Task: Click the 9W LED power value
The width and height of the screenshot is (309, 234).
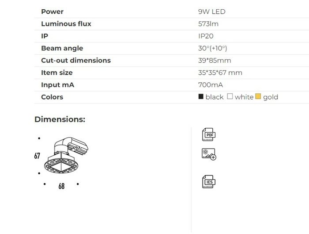Action: point(212,12)
